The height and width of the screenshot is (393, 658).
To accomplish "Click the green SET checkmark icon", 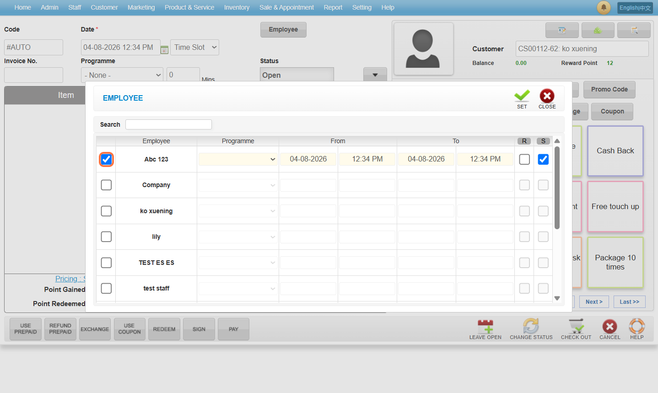I will click(522, 96).
